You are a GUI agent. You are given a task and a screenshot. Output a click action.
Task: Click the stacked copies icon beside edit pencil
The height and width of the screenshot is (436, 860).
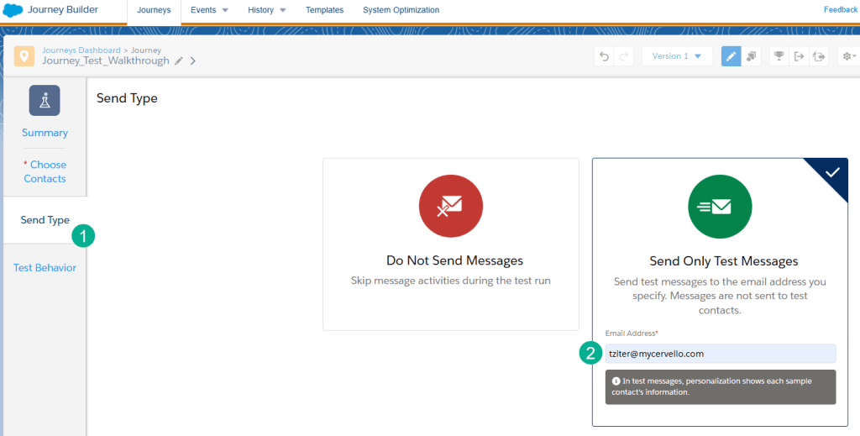751,56
